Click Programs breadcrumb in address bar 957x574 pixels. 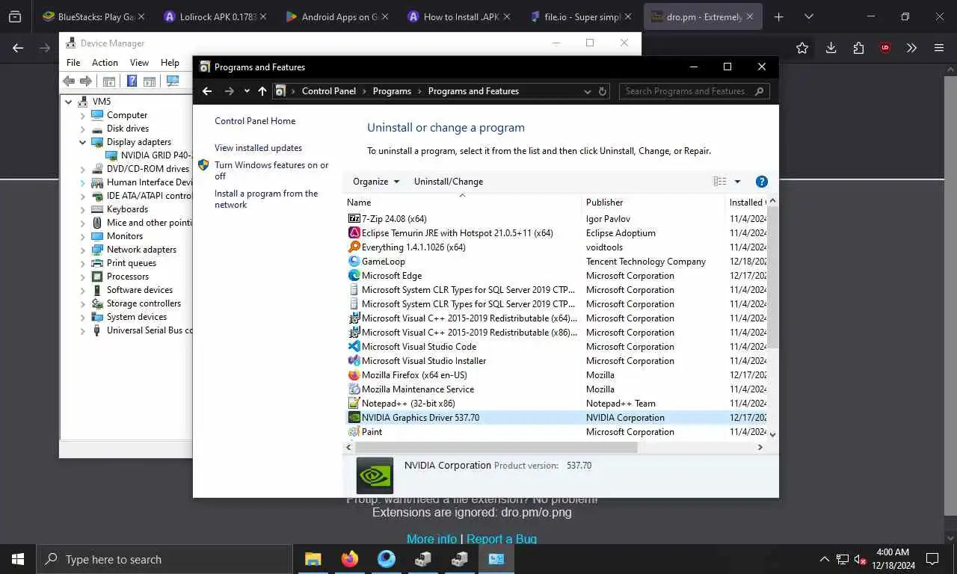click(392, 91)
